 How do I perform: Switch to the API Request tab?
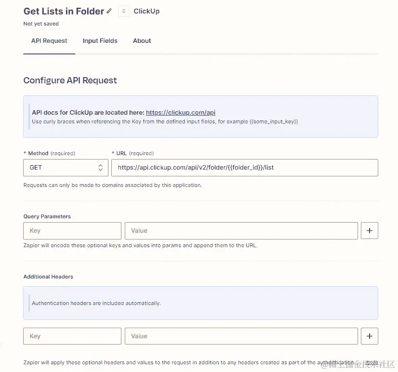coord(49,41)
